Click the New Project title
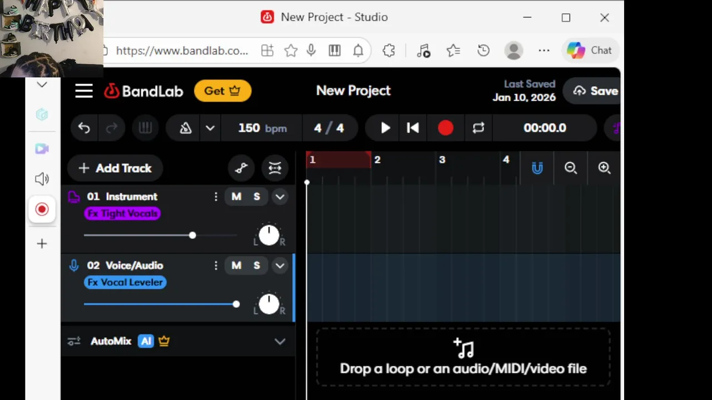The width and height of the screenshot is (712, 400). (x=353, y=91)
